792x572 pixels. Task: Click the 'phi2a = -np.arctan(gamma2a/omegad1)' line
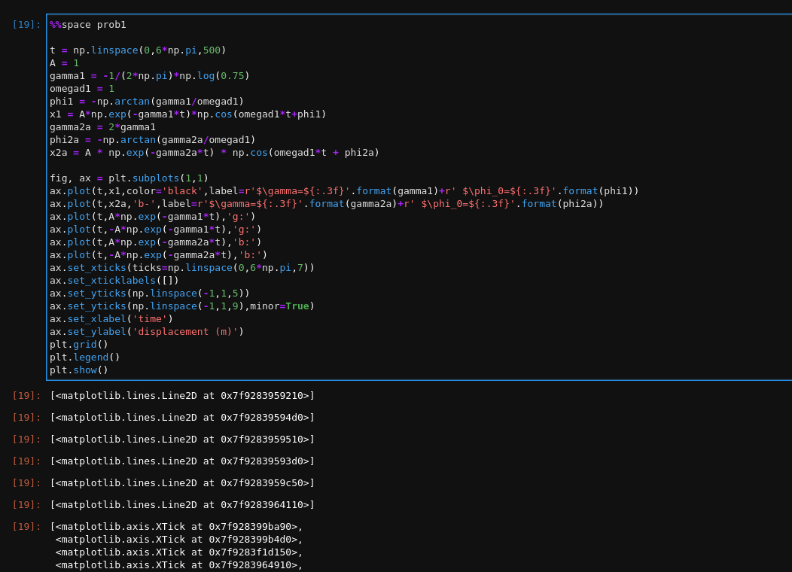(153, 140)
